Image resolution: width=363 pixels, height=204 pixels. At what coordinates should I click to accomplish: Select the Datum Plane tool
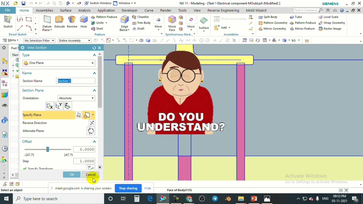47,24
